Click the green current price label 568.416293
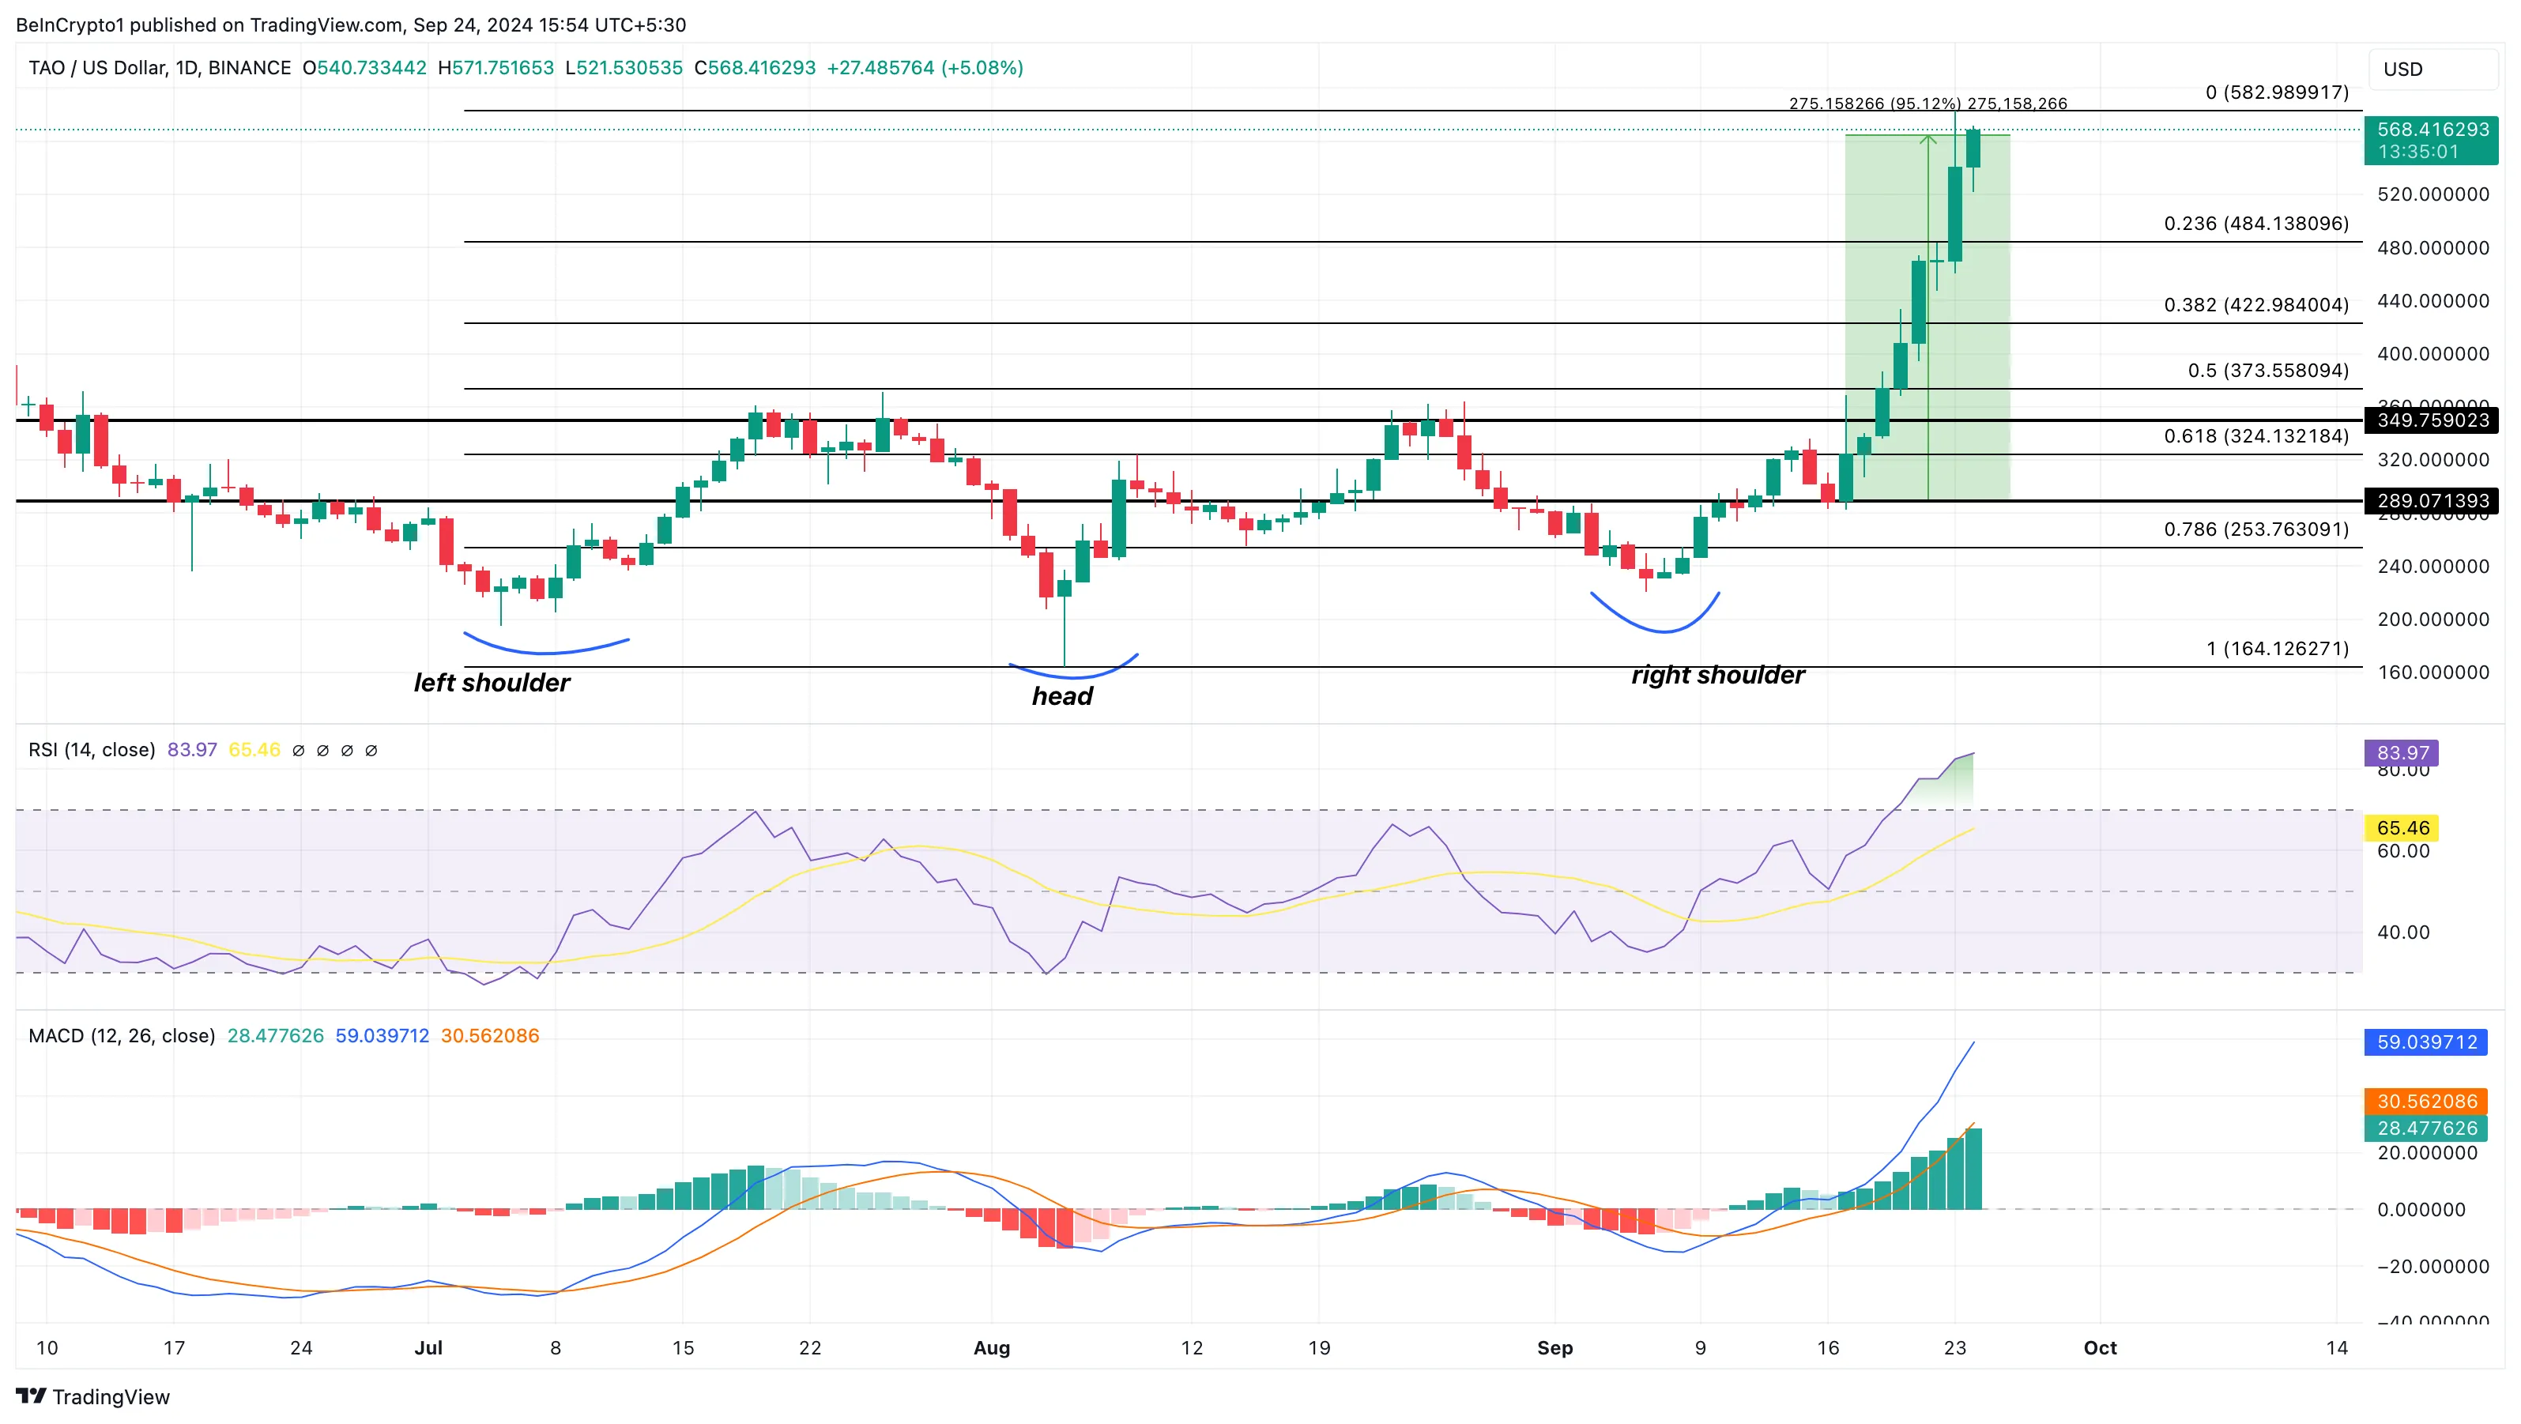This screenshot has height=1424, width=2521. [x=2431, y=130]
